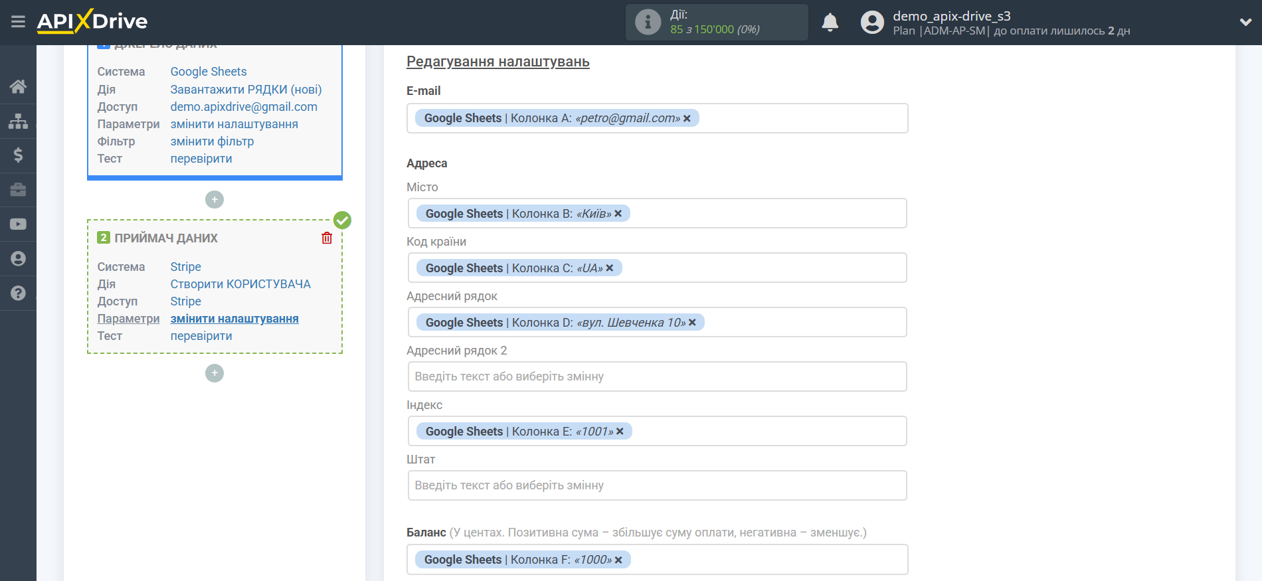Remove the Колонка B «Київ» variable
The width and height of the screenshot is (1262, 581).
coord(618,214)
